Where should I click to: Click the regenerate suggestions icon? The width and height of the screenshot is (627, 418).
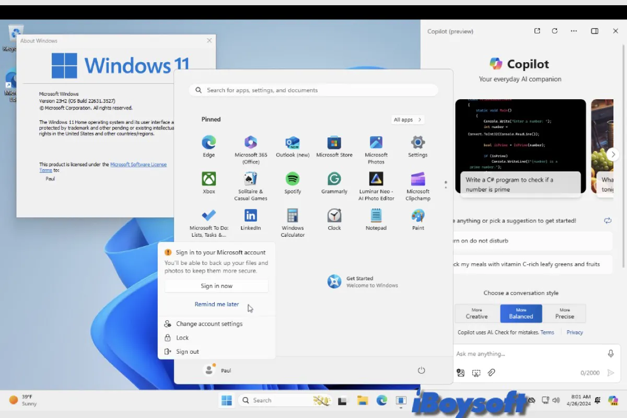(x=608, y=220)
